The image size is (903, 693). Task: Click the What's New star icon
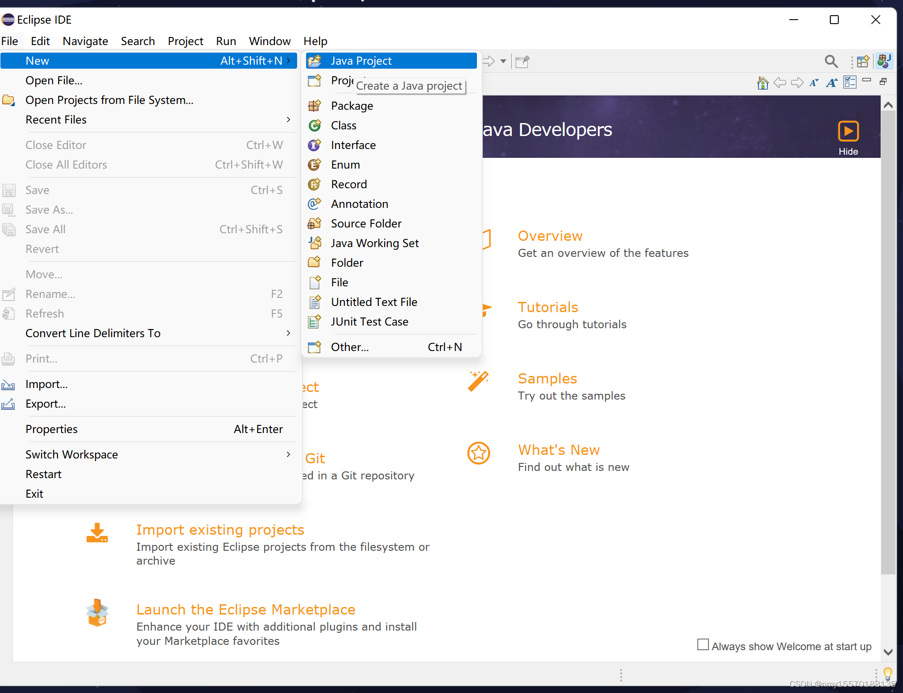tap(478, 453)
